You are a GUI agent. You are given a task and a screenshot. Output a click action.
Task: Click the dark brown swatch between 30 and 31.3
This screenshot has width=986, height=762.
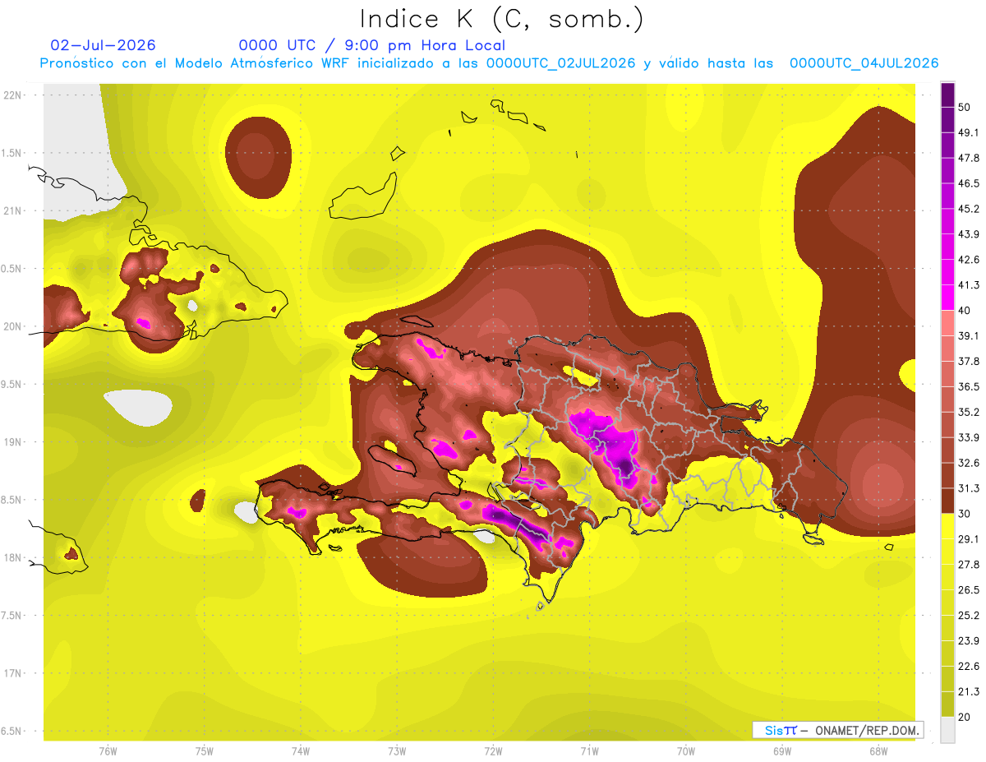tap(947, 501)
